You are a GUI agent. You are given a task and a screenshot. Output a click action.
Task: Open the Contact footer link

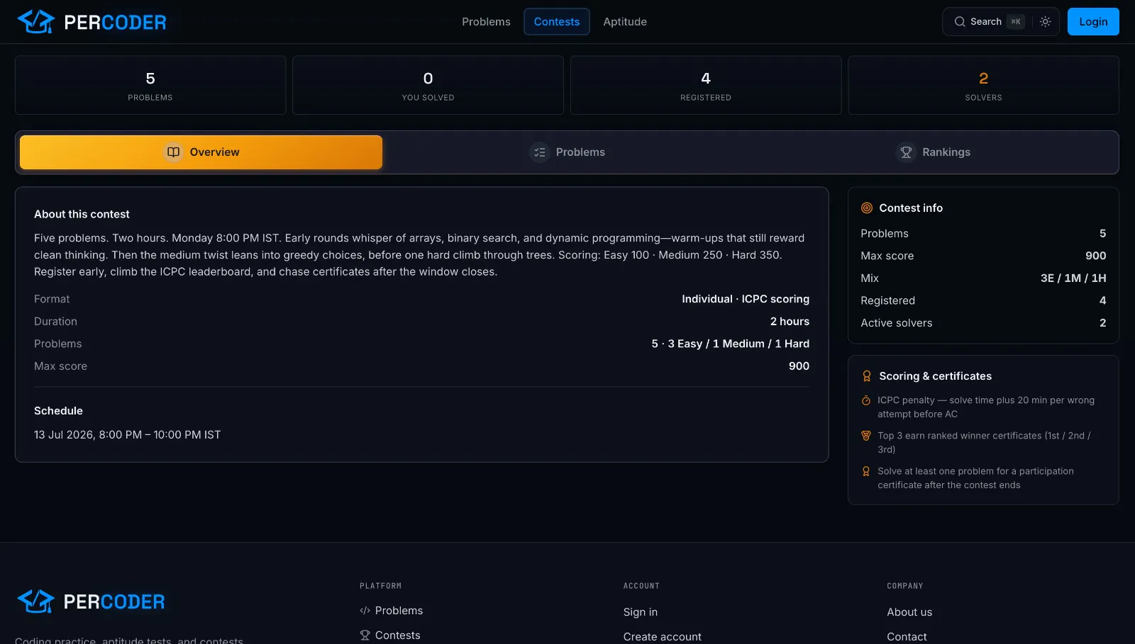907,637
